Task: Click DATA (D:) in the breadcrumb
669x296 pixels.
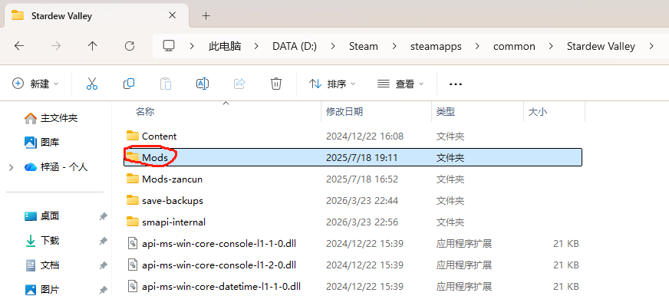Action: tap(295, 46)
